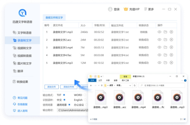This screenshot has width=190, height=125.
Task: Click the VIP crown icon
Action: tap(126, 9)
